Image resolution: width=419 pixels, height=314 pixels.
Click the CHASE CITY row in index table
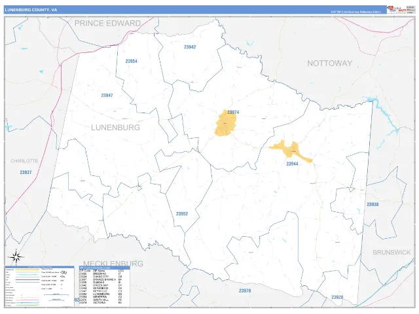(101, 277)
